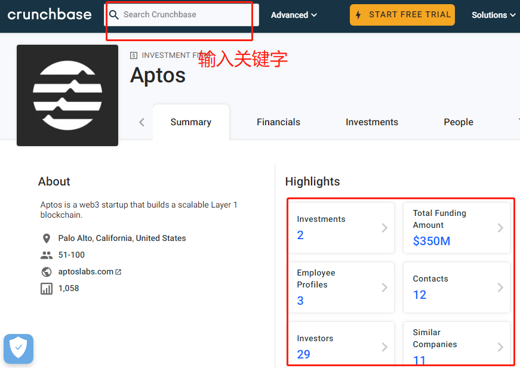The image size is (520, 368).
Task: Go to the People tab
Action: click(x=459, y=122)
